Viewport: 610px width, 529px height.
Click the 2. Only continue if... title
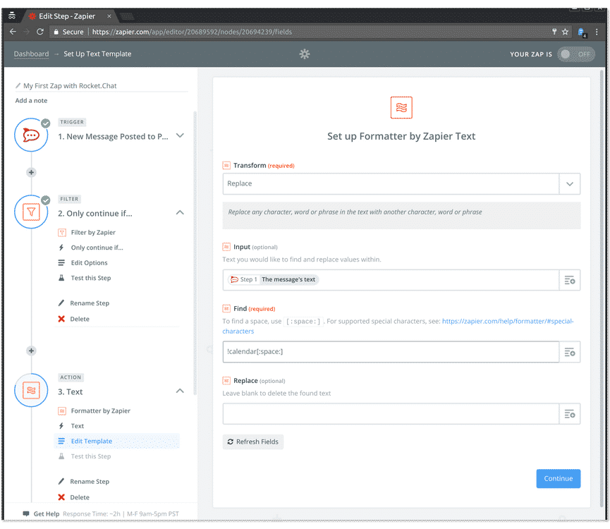pos(95,213)
